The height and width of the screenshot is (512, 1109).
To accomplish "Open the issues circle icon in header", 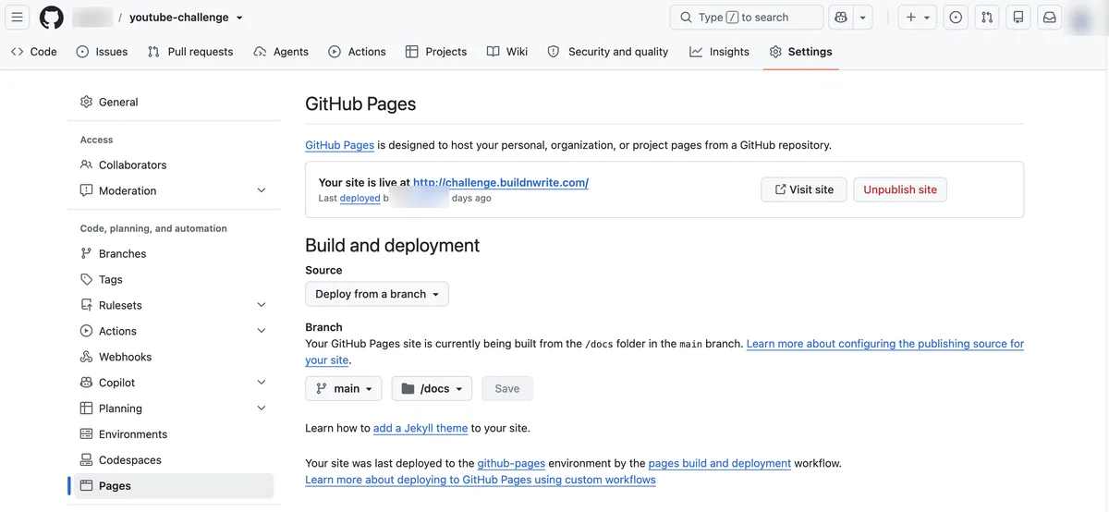I will (x=956, y=18).
